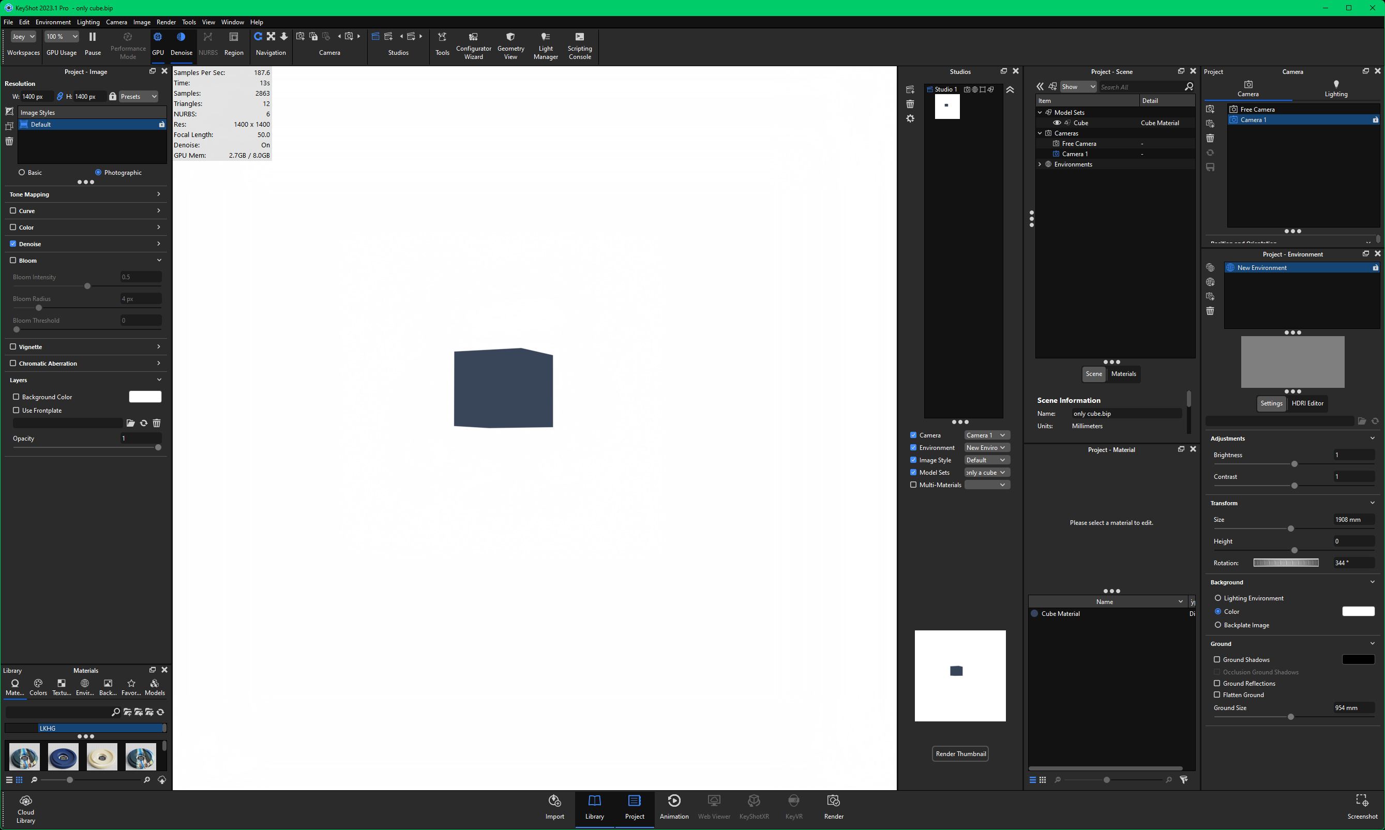Select the Studio 1 thumbnail
The width and height of the screenshot is (1385, 830).
tap(947, 107)
